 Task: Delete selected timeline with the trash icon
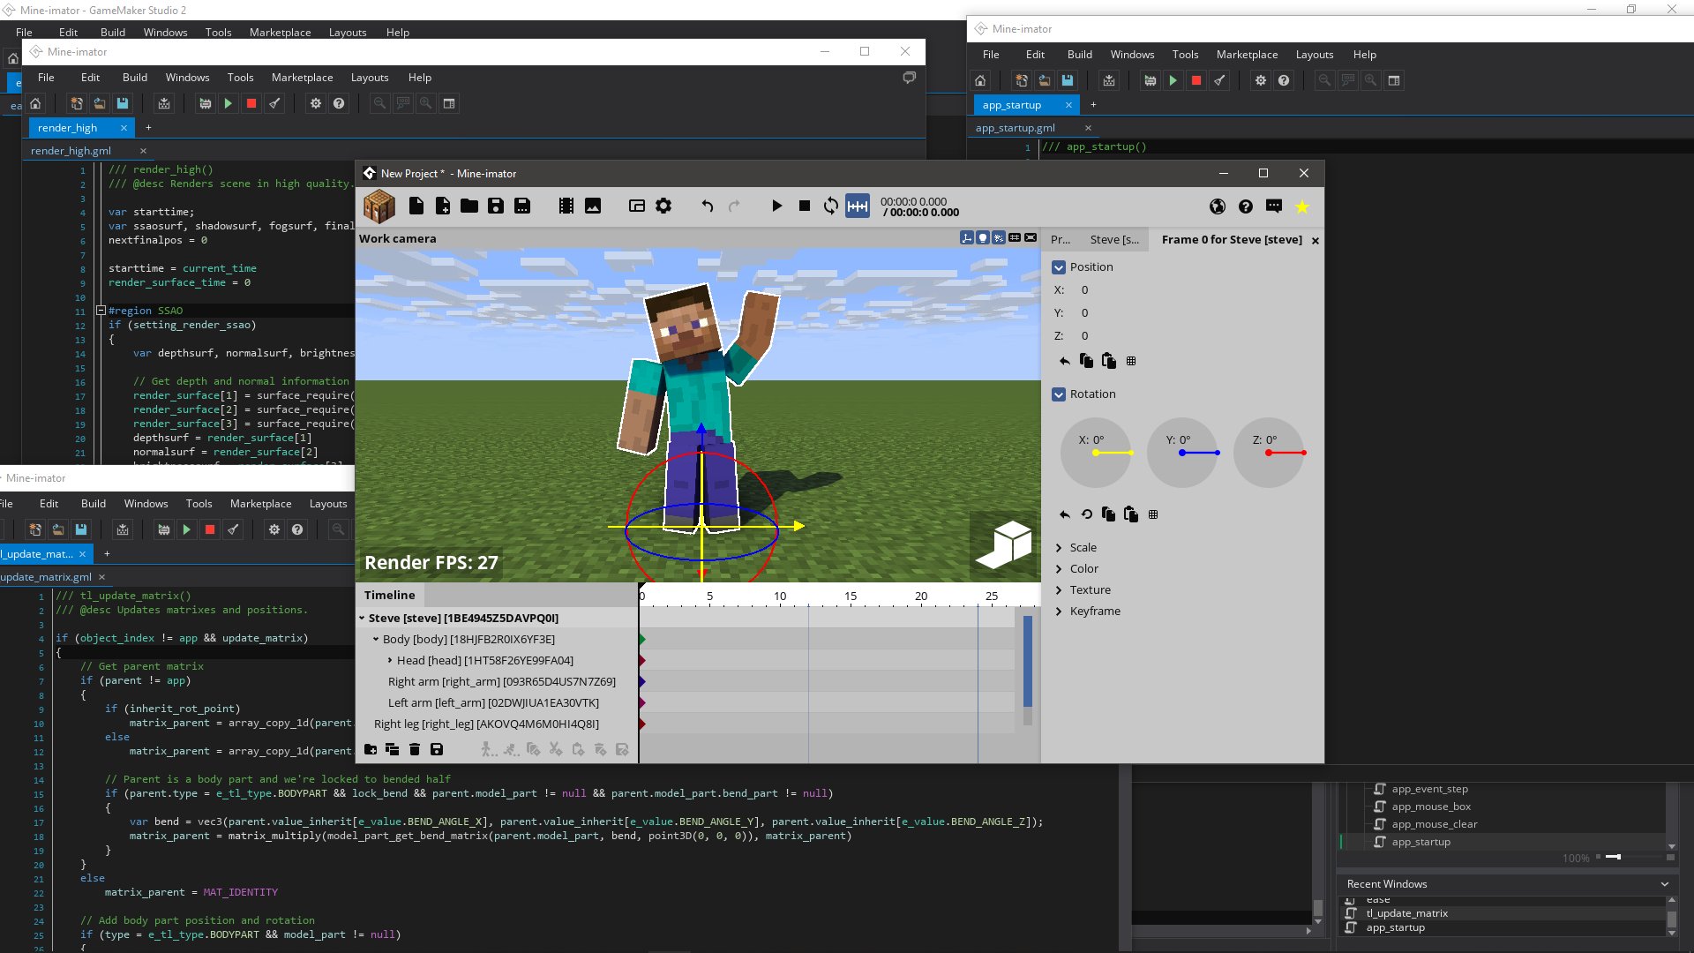[x=415, y=749]
